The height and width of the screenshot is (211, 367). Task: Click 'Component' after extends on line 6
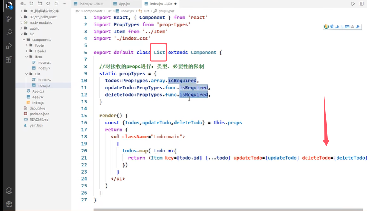tap(203, 52)
